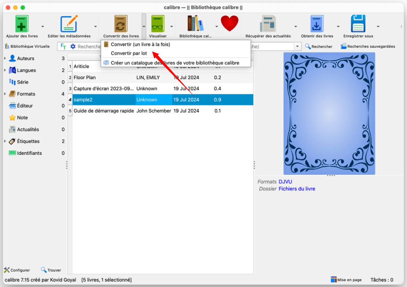
Task: Open dropdown arrow beside Obtenir des livres
Action: (338, 27)
